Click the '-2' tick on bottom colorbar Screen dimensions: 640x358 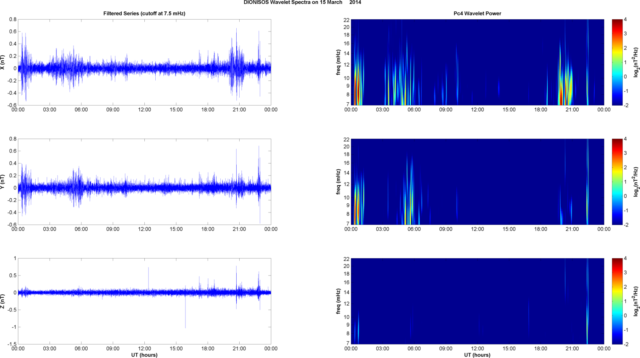click(x=626, y=344)
